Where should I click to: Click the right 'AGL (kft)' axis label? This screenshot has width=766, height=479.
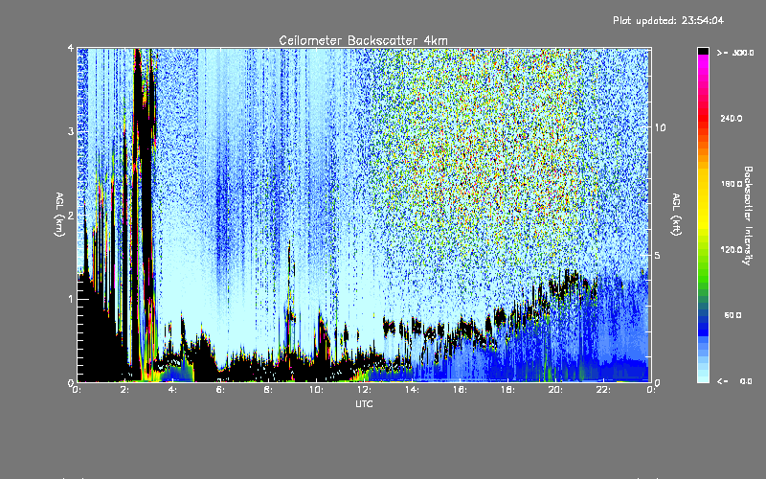676,214
